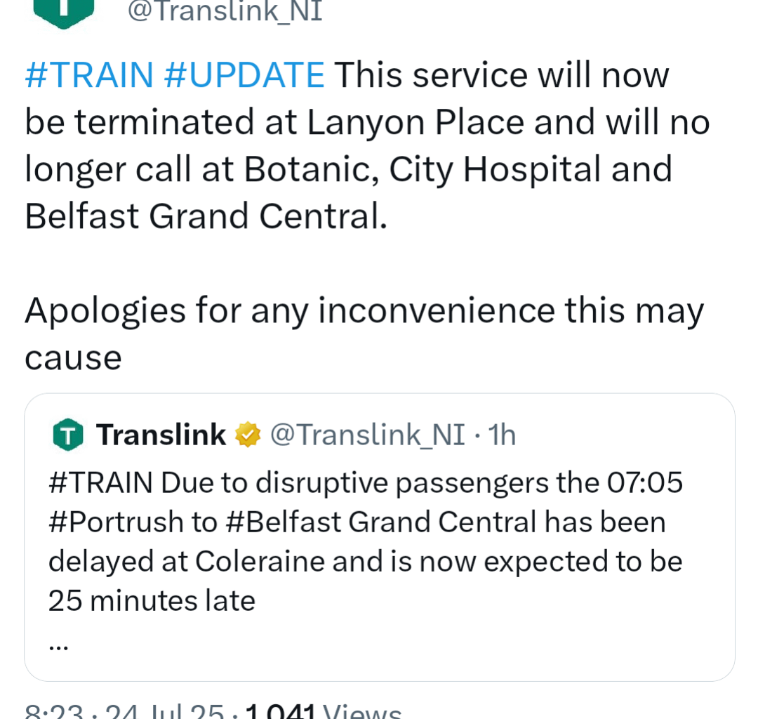Click the small Translink logo in quoted tweet
This screenshot has height=719, width=758.
click(x=67, y=435)
